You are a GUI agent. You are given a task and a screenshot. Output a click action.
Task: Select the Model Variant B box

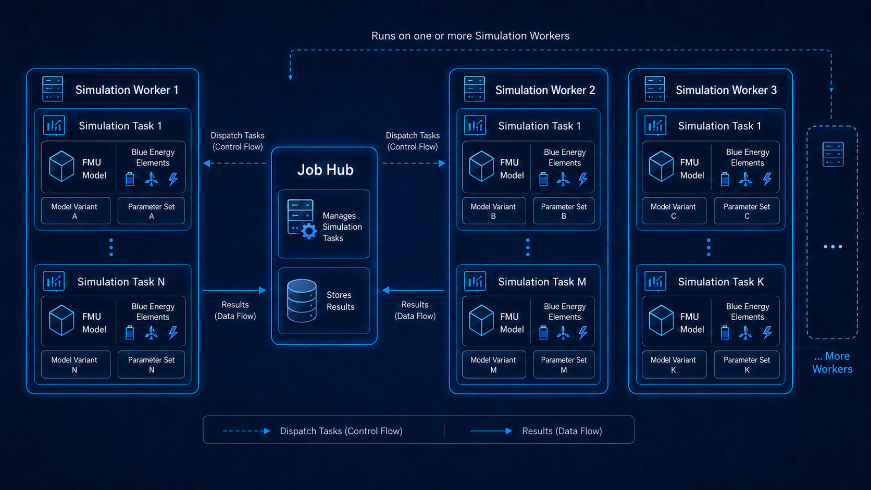point(494,211)
